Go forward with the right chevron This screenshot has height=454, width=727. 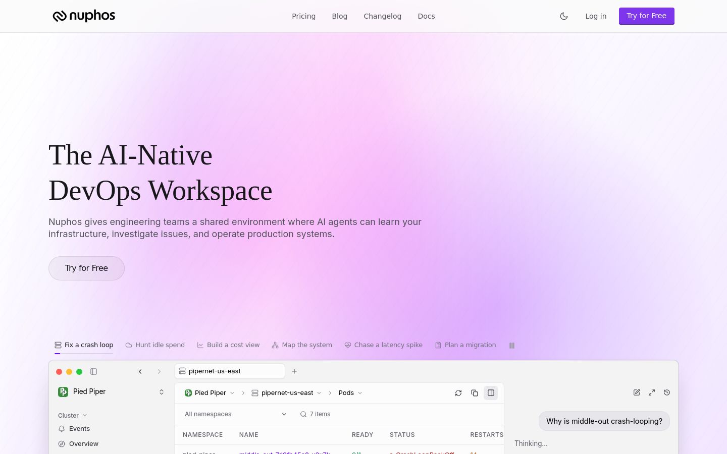pos(159,372)
